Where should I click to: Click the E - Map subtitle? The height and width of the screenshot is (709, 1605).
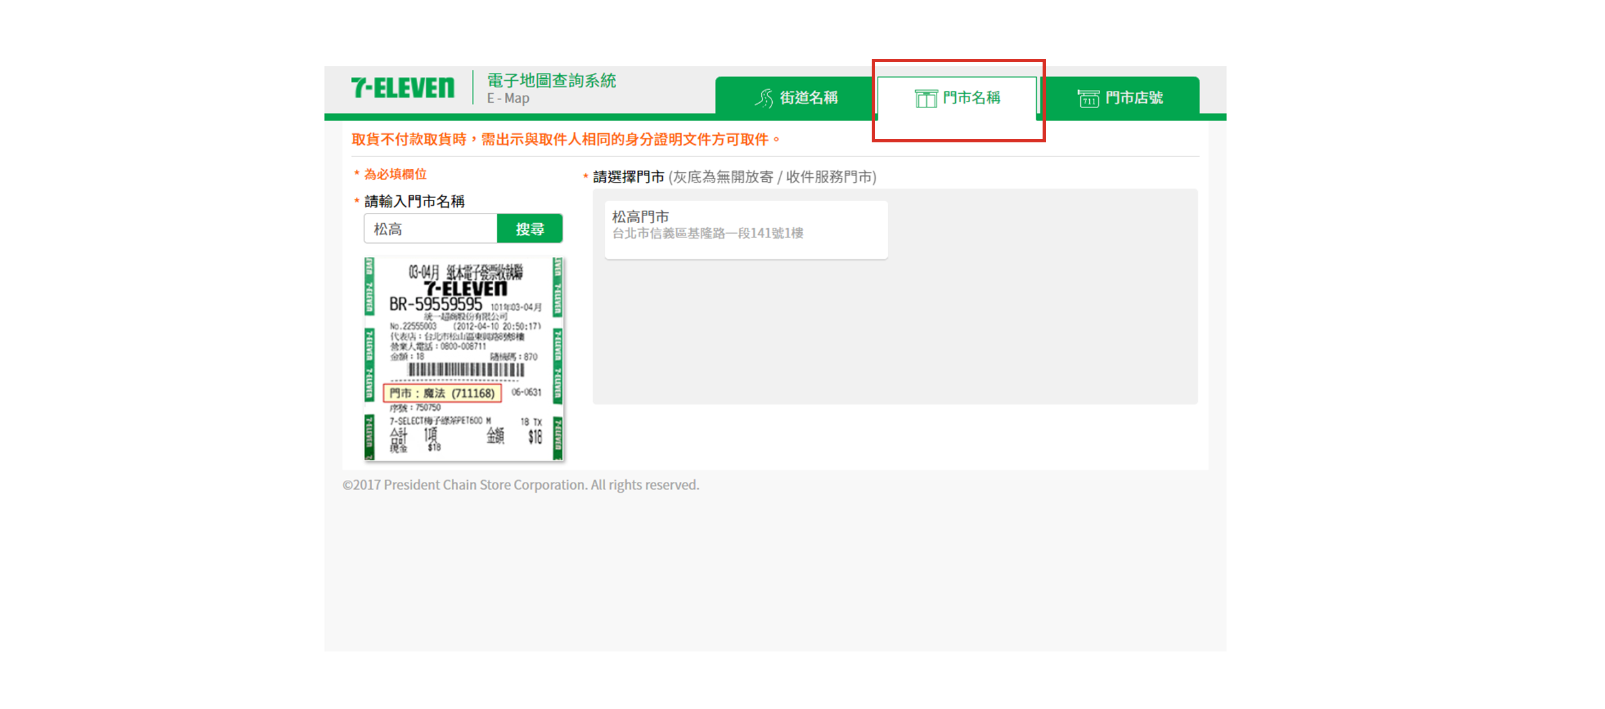point(508,98)
